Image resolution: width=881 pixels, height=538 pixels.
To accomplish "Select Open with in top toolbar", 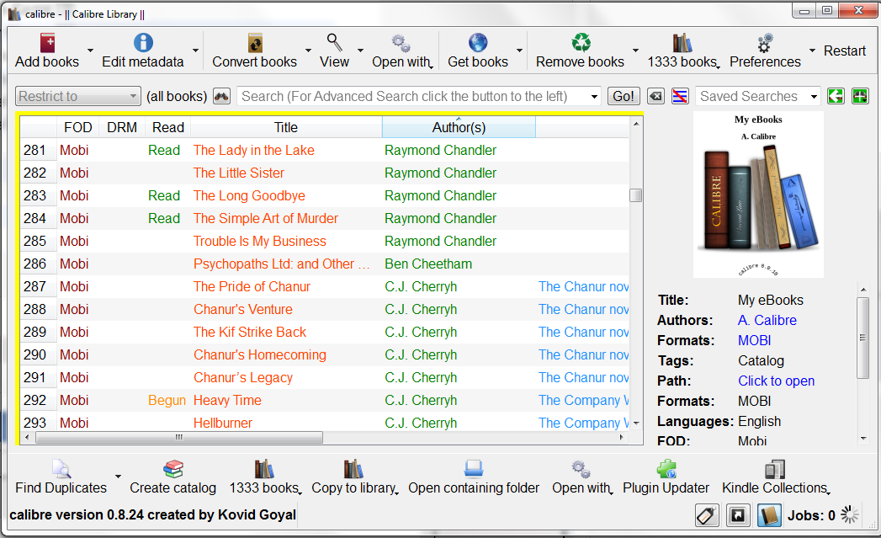I will click(x=402, y=51).
